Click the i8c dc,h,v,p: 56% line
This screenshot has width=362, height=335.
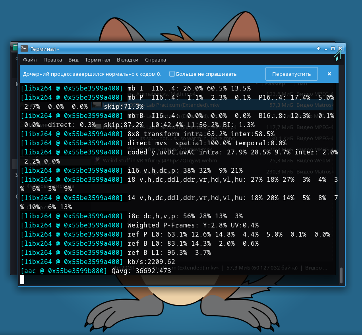185,216
